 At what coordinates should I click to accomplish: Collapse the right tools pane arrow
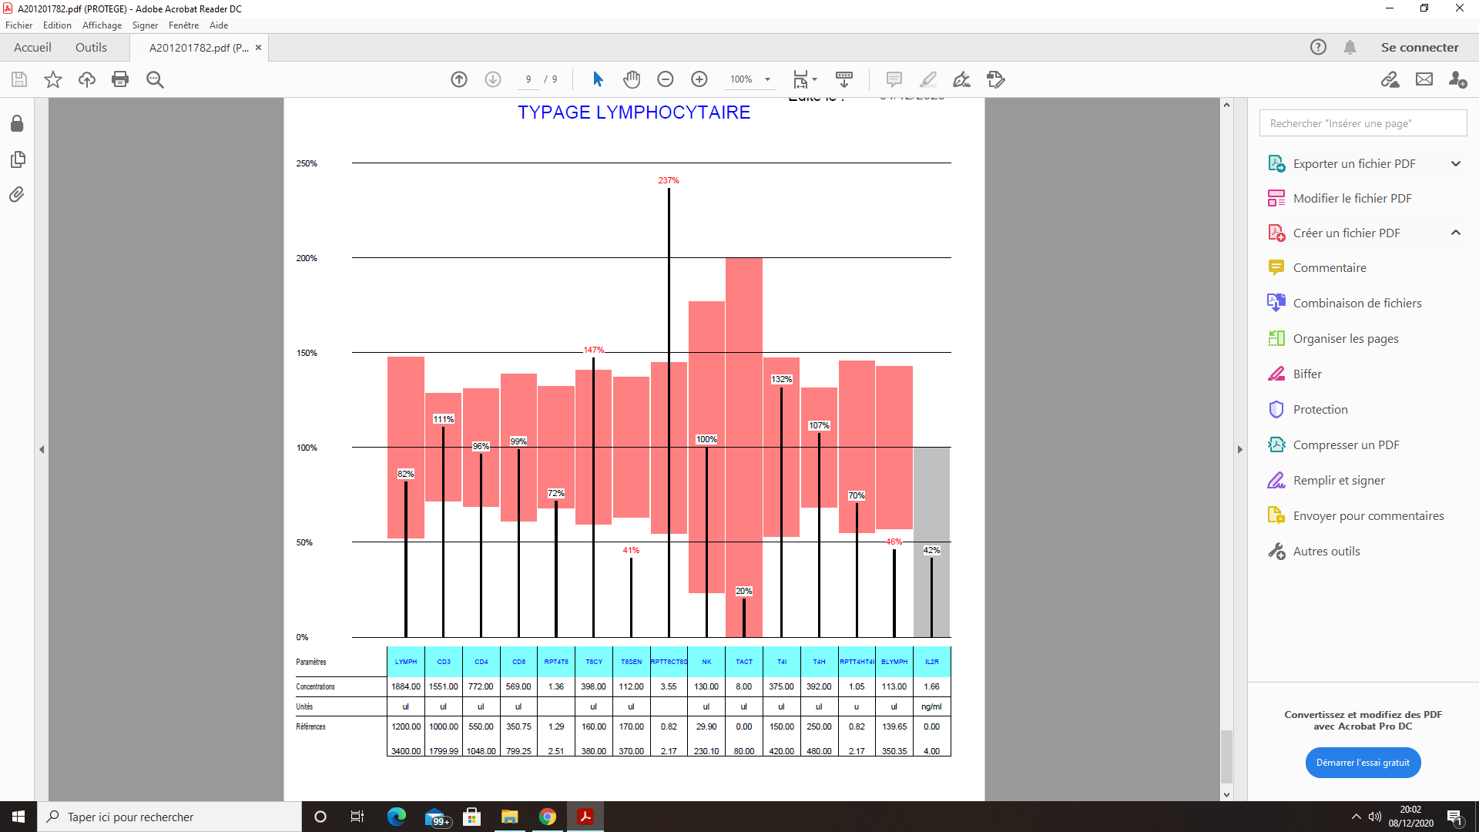coord(1239,449)
